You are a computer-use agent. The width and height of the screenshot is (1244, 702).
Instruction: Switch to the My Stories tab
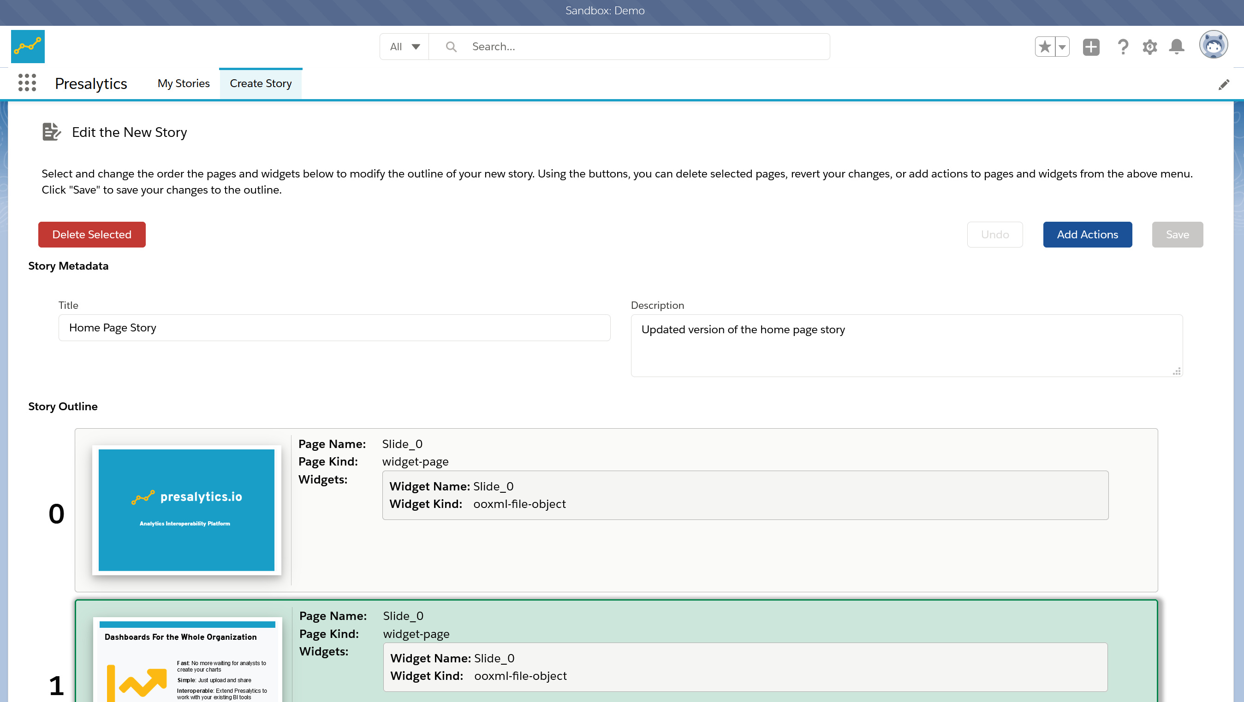click(x=184, y=83)
